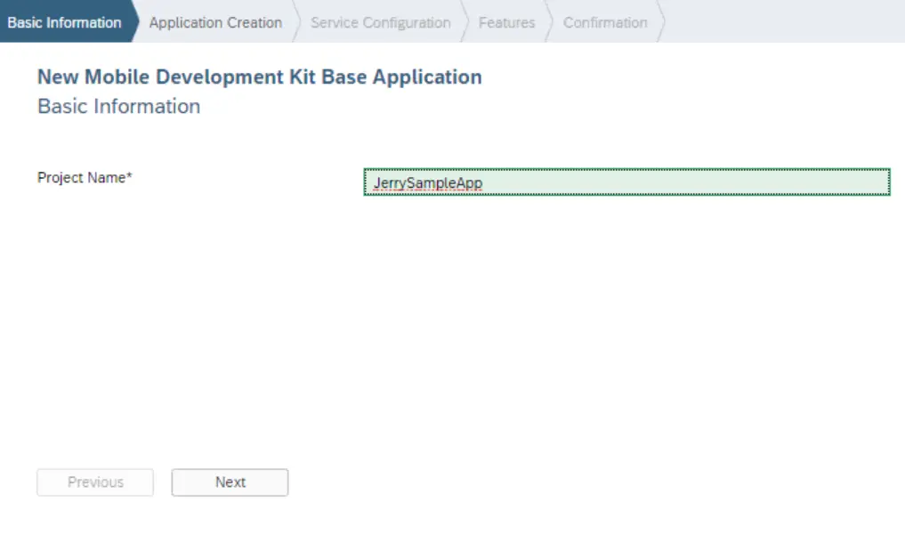The image size is (905, 534).
Task: Select the Basic Information wizard step
Action: [64, 22]
